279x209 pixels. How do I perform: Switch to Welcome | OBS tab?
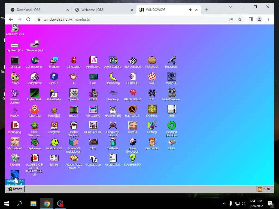click(104, 10)
